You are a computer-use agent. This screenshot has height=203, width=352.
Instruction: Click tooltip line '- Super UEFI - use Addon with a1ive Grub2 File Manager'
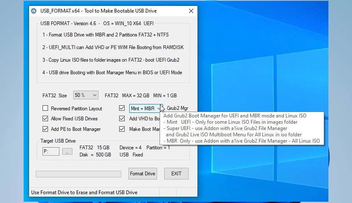(225, 128)
